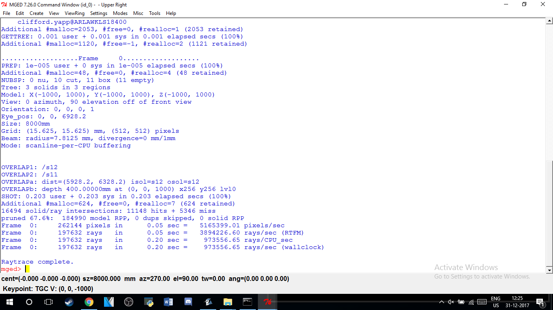Open the ViewRing menu
The width and height of the screenshot is (553, 310).
point(74,13)
